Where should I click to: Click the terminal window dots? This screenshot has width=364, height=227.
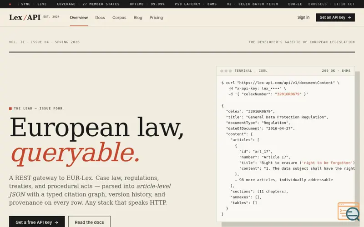pos(226,71)
